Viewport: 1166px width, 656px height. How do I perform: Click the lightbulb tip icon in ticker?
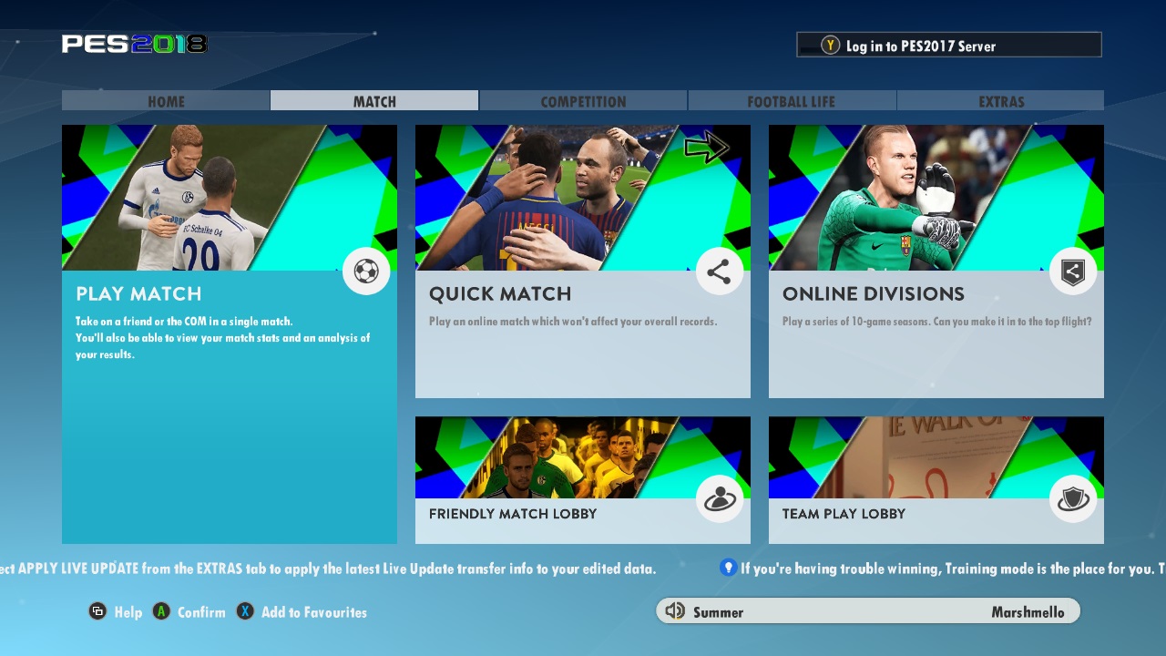click(728, 568)
